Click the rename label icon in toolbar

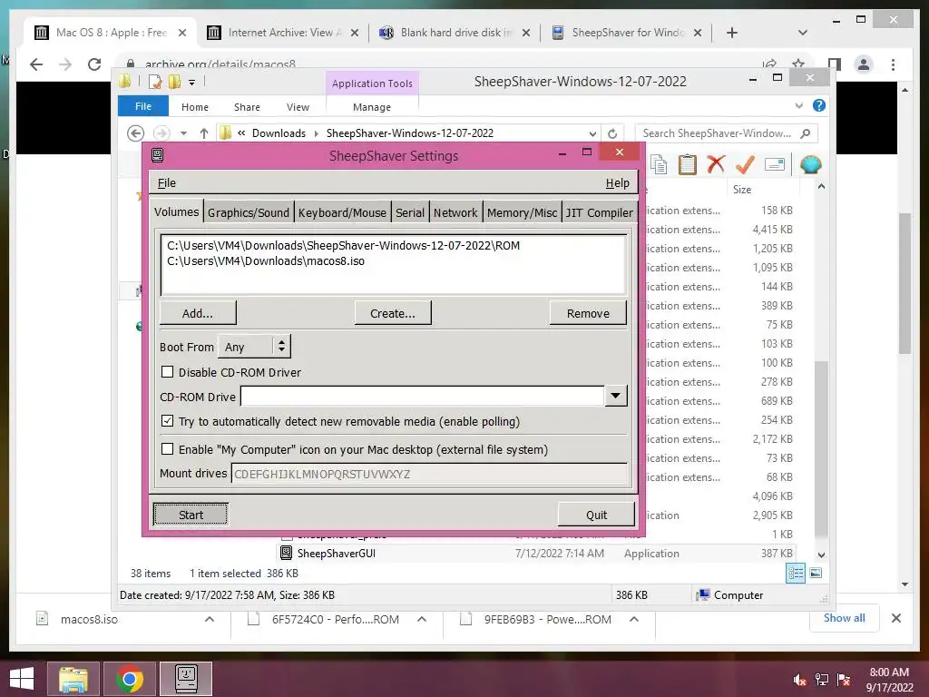pyautogui.click(x=775, y=164)
